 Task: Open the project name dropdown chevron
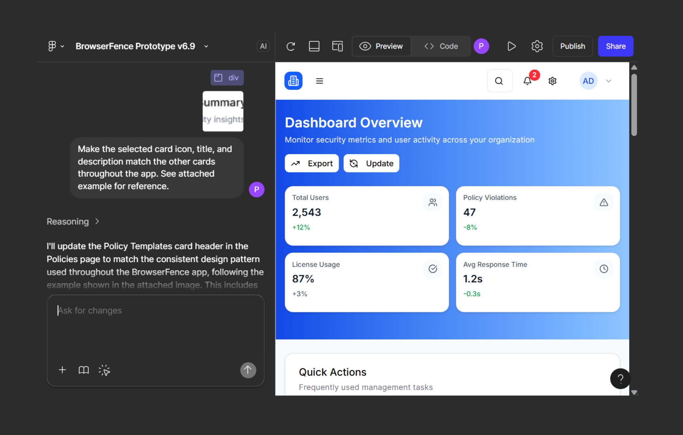(x=206, y=46)
